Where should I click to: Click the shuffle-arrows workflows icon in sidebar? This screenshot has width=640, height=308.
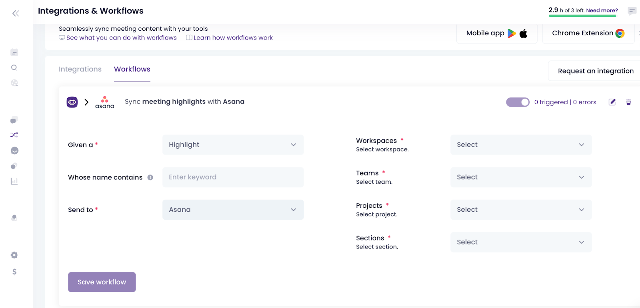coord(14,135)
